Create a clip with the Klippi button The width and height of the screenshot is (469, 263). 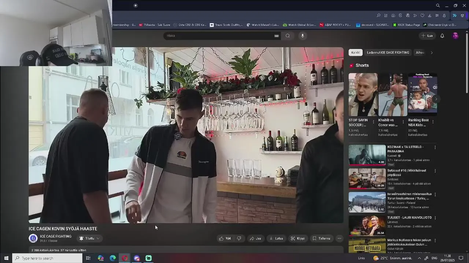(x=298, y=239)
